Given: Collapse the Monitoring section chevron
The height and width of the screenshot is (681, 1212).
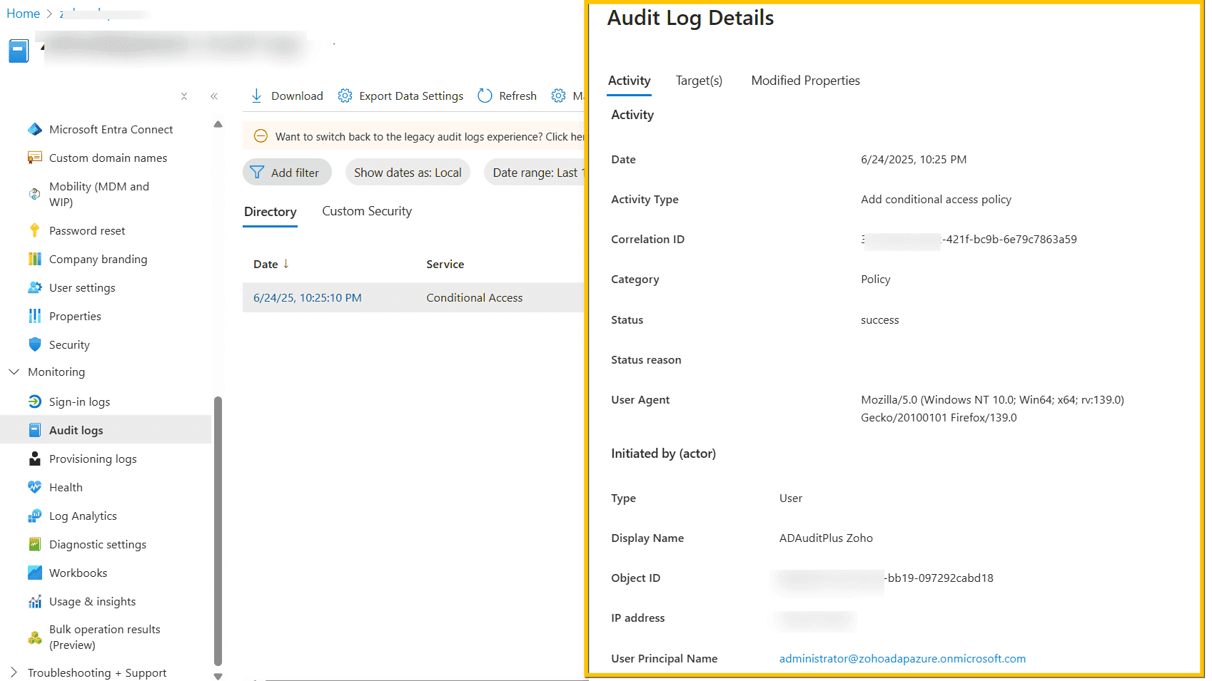Looking at the screenshot, I should click(x=14, y=372).
